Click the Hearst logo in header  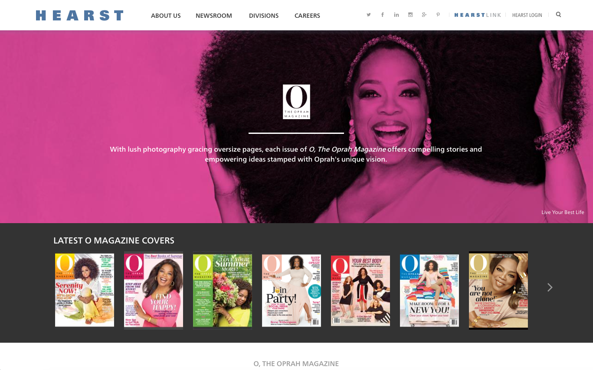pyautogui.click(x=80, y=16)
